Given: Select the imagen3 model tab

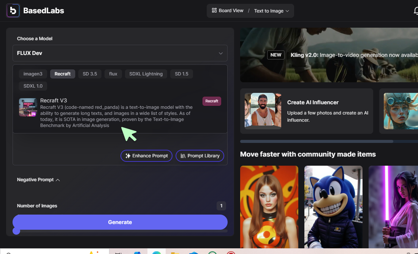Looking at the screenshot, I should click(33, 74).
